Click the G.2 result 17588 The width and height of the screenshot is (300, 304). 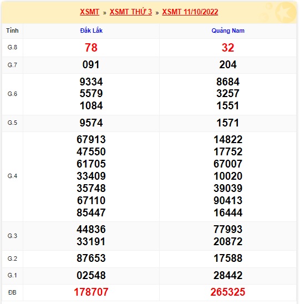tap(228, 259)
